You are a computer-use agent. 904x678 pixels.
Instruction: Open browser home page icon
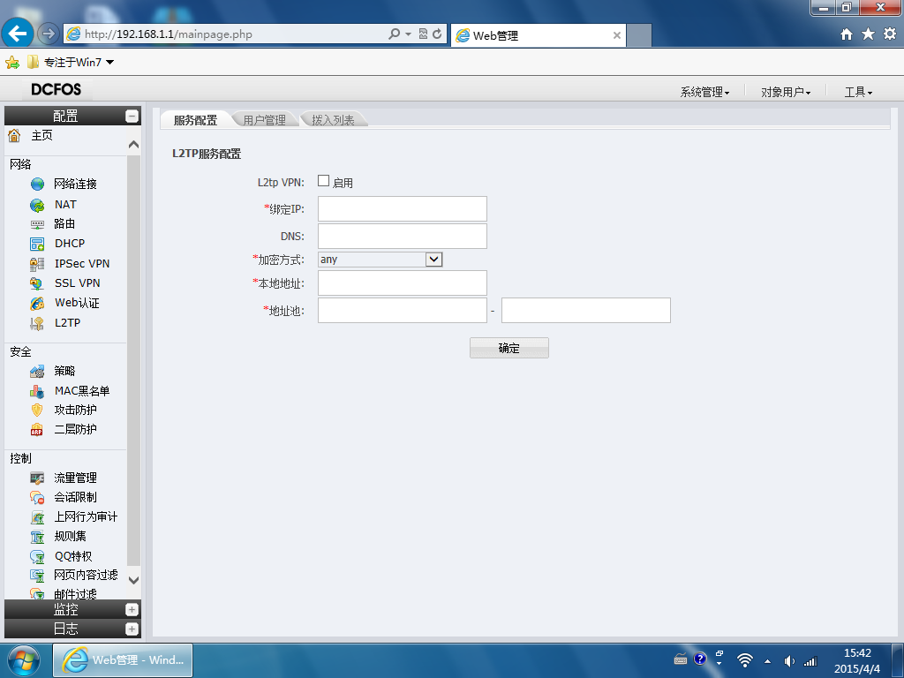pos(847,34)
